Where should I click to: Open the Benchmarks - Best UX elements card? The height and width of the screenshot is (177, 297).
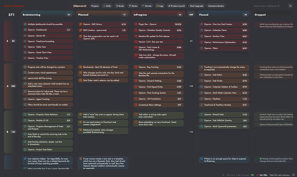(103, 67)
